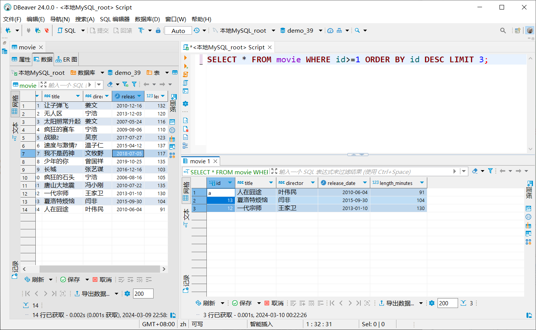Click the red disconnect plug icon in toolbar

47,30
